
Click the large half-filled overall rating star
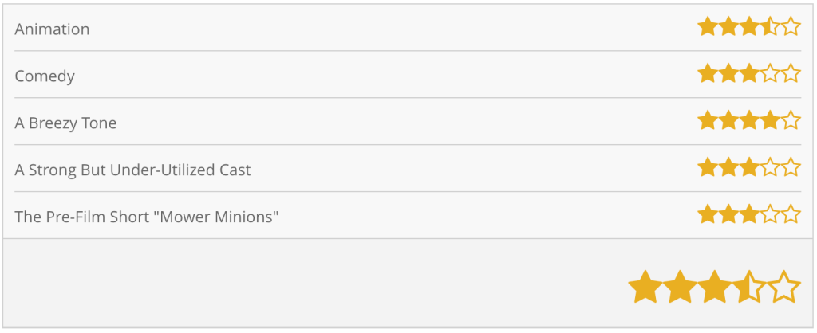749,288
